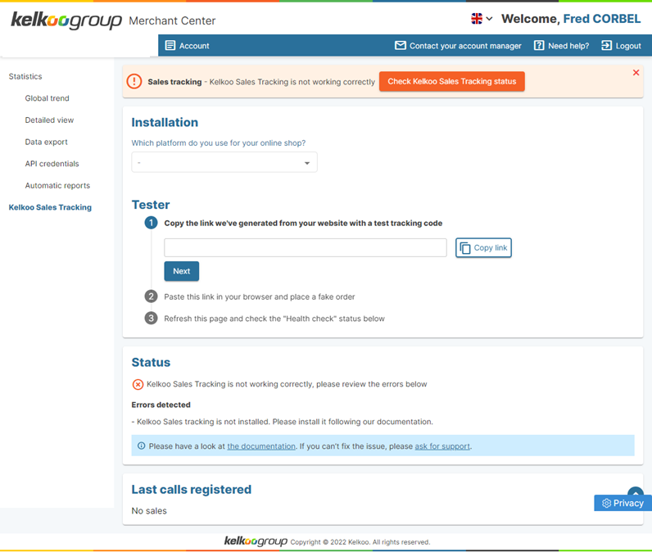Viewport: 652px width, 552px height.
Task: Click the Need help question mark icon
Action: (539, 45)
